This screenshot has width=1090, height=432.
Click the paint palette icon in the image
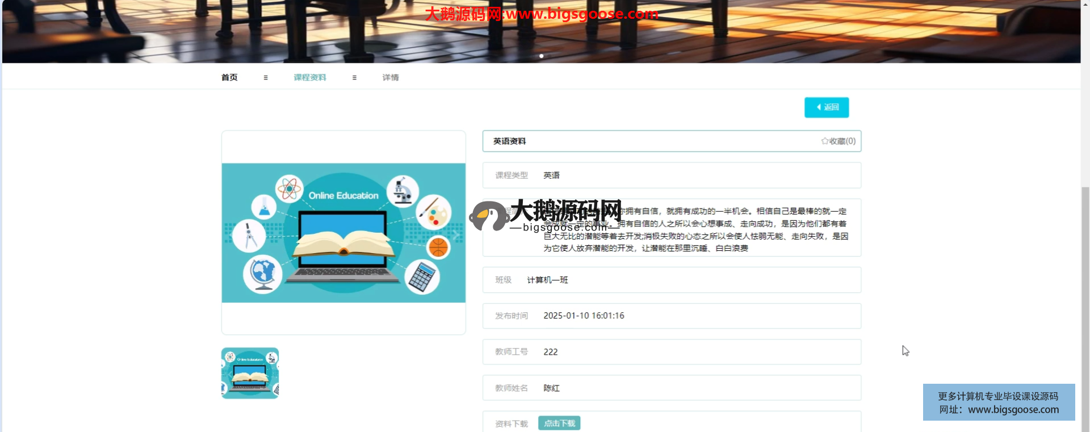[433, 212]
